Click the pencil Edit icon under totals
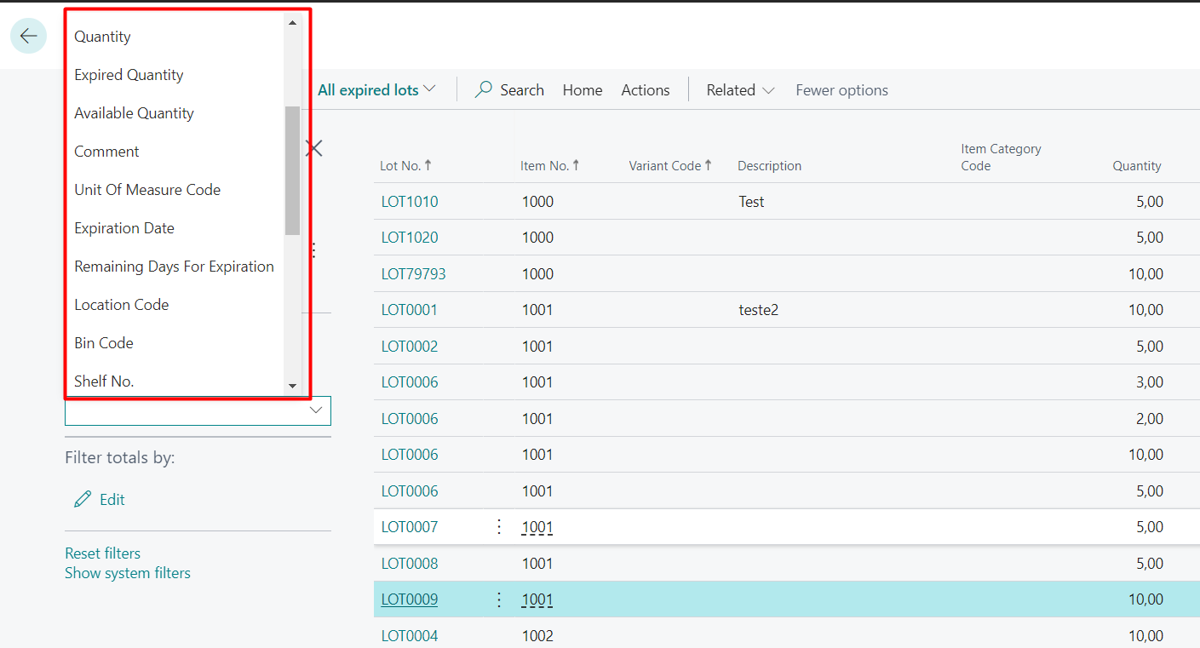Image resolution: width=1200 pixels, height=648 pixels. [83, 500]
